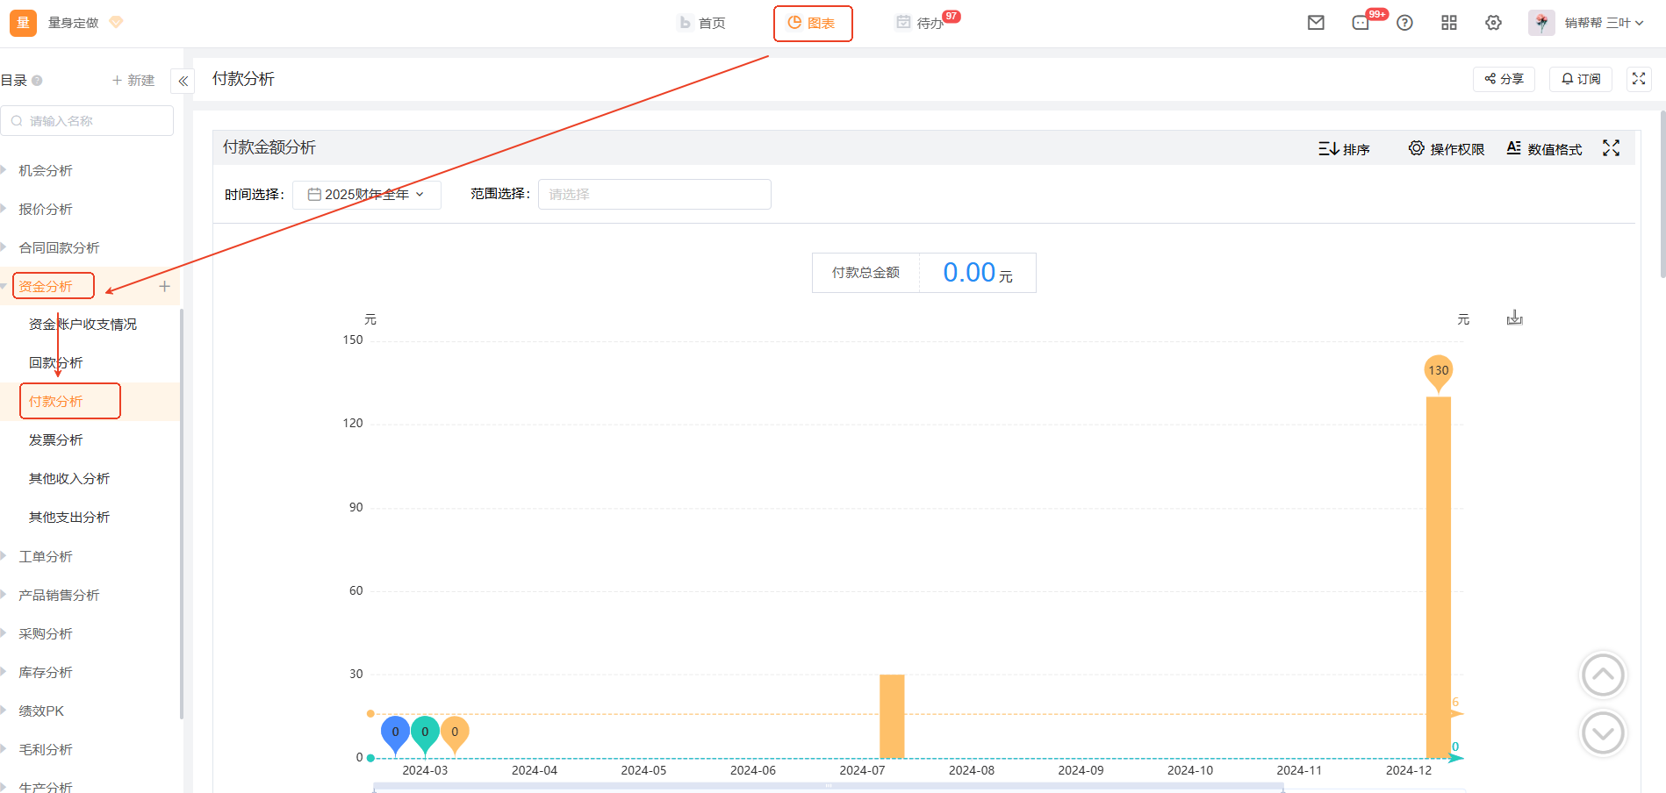Click the 分享 button
The height and width of the screenshot is (793, 1666).
click(x=1503, y=79)
